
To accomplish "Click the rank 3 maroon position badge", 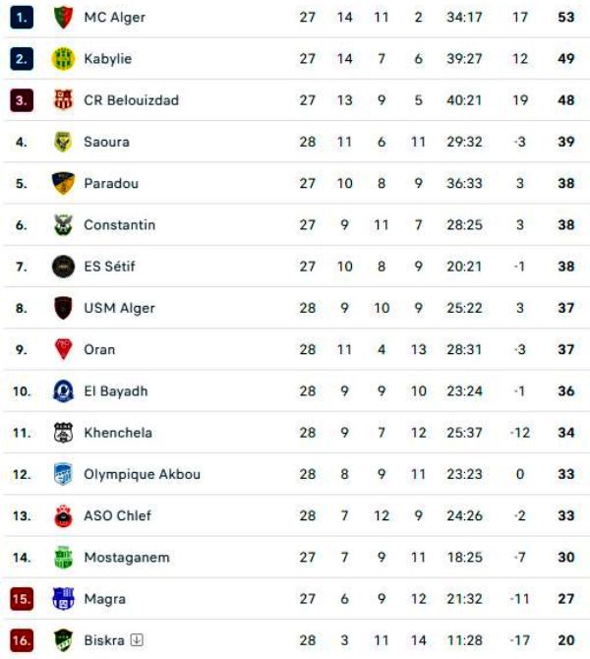I will (23, 100).
